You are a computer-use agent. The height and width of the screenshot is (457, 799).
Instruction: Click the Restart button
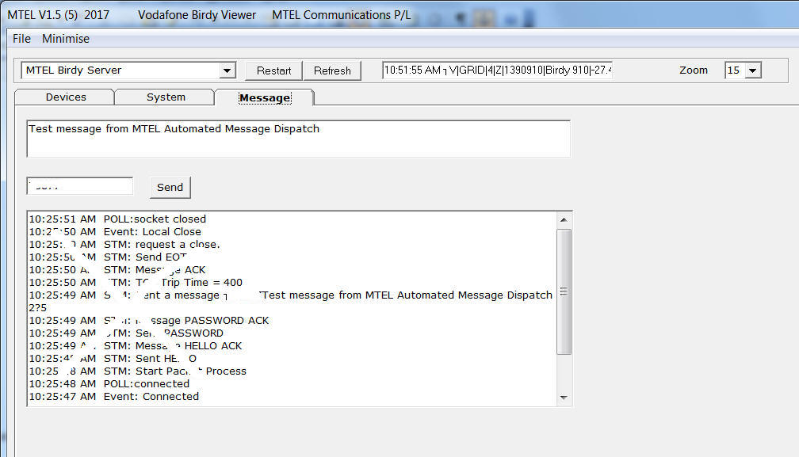[273, 70]
